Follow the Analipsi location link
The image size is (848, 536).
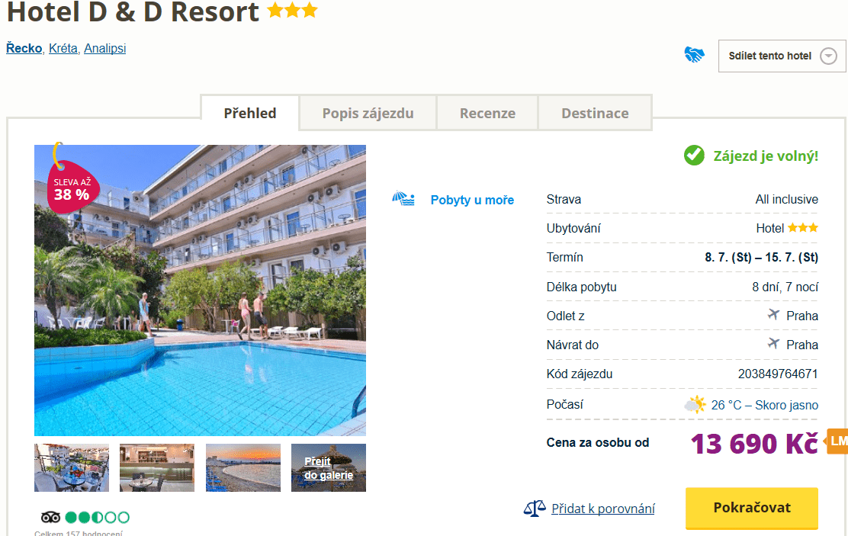point(105,48)
